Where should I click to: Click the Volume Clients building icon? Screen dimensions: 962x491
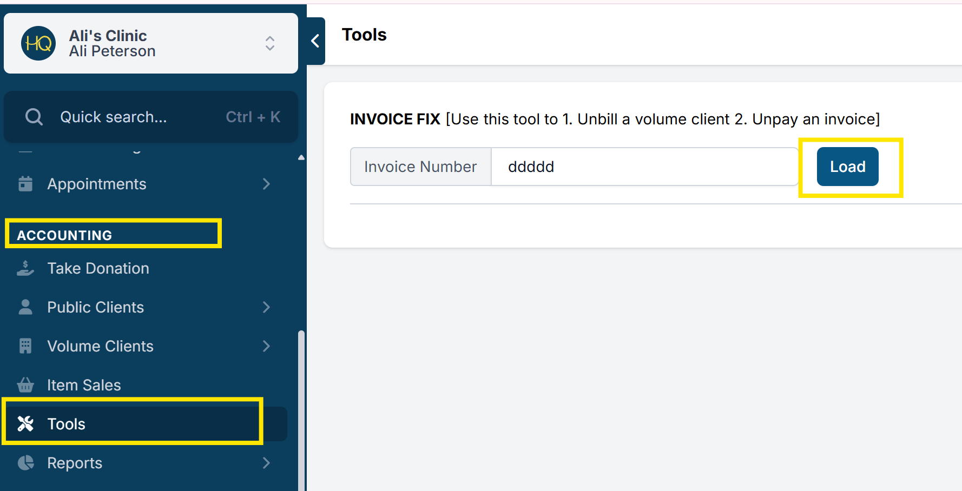(25, 346)
